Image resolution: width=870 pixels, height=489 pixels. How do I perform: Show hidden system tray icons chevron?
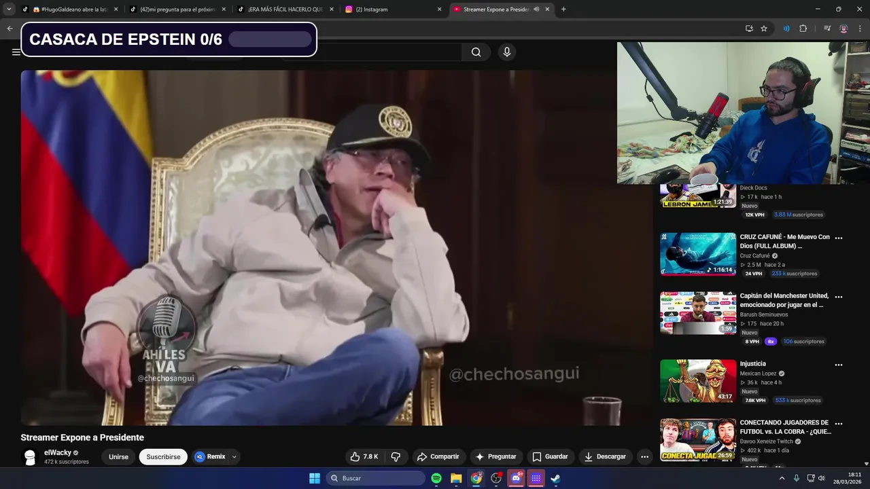[782, 478]
